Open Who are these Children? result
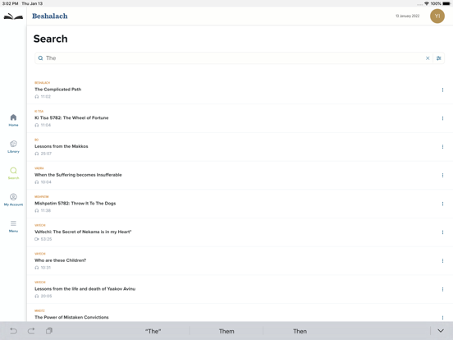 point(60,260)
